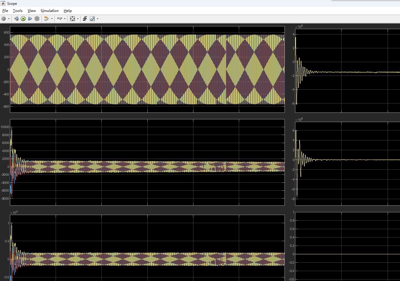Open the View menu
Viewport: 400px width, 281px height.
(x=32, y=10)
